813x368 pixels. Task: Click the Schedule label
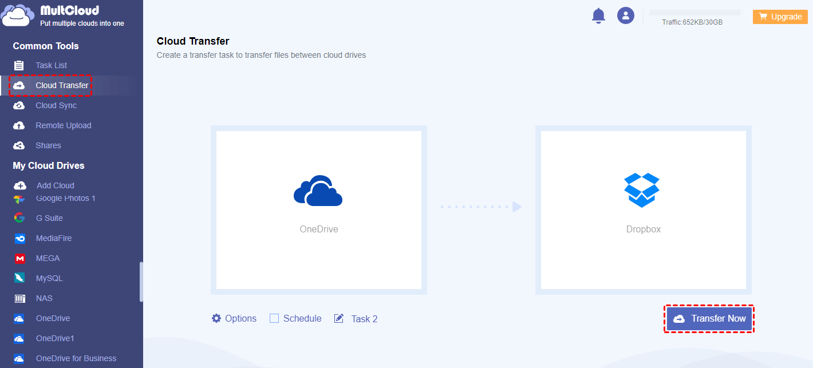[302, 318]
